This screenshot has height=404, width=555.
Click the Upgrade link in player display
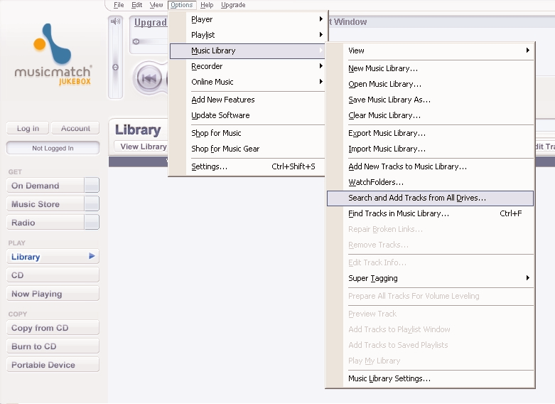click(151, 22)
